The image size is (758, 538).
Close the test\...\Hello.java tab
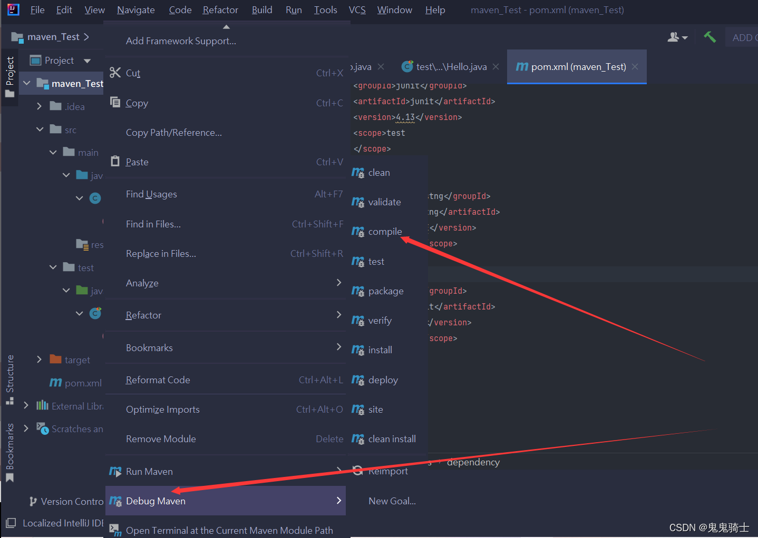tap(495, 66)
